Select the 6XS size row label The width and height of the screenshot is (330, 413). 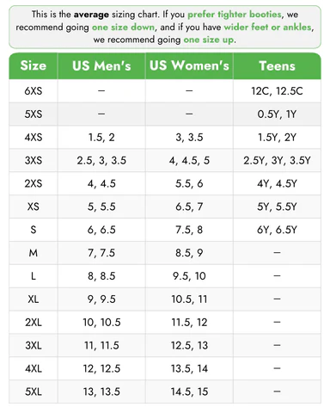point(34,91)
